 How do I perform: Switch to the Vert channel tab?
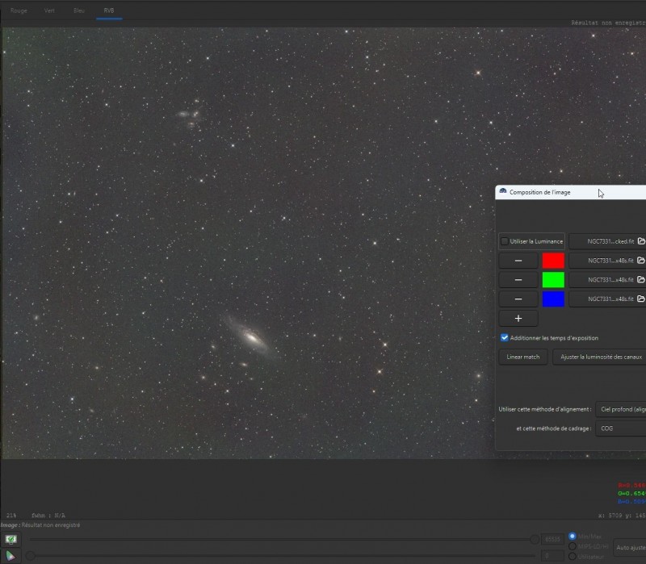pos(49,10)
